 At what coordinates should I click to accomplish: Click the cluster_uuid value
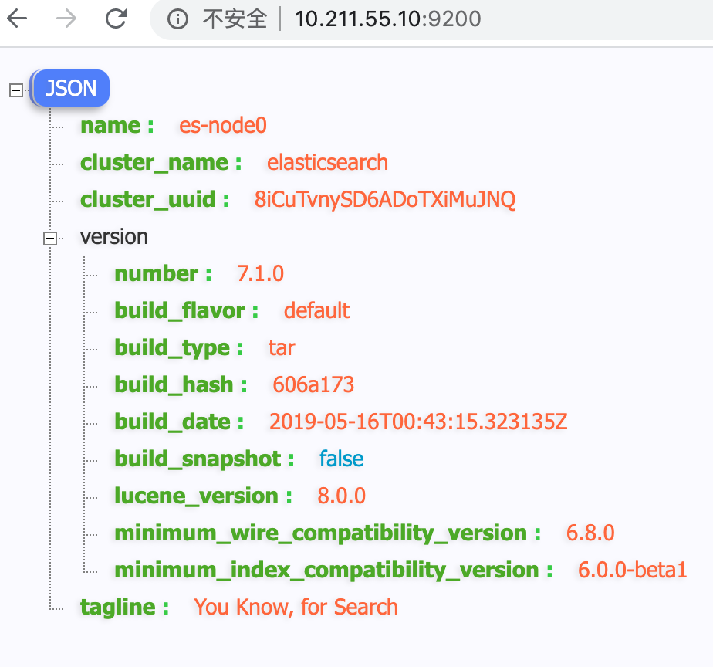click(385, 200)
